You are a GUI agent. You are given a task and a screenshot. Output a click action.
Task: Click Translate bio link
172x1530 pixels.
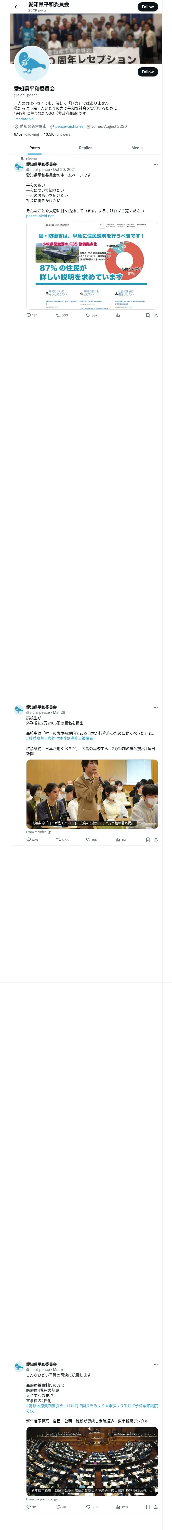24,119
